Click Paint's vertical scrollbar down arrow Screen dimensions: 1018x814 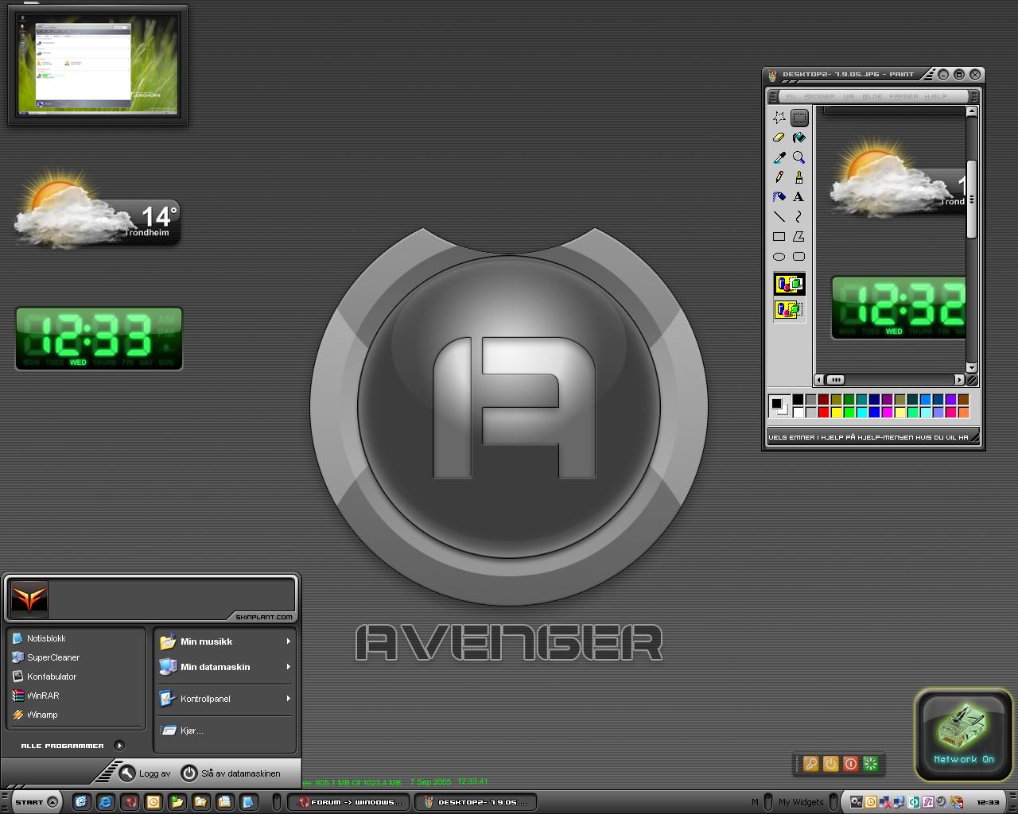point(971,367)
